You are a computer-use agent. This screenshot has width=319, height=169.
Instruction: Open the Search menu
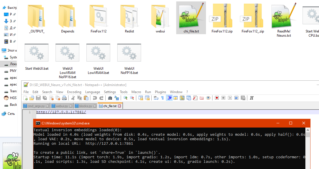pos(47,92)
